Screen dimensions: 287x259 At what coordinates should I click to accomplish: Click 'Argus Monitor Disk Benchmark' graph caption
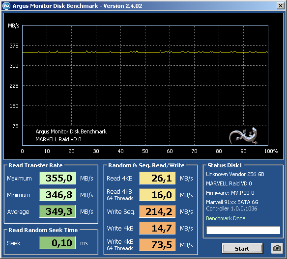pyautogui.click(x=71, y=131)
